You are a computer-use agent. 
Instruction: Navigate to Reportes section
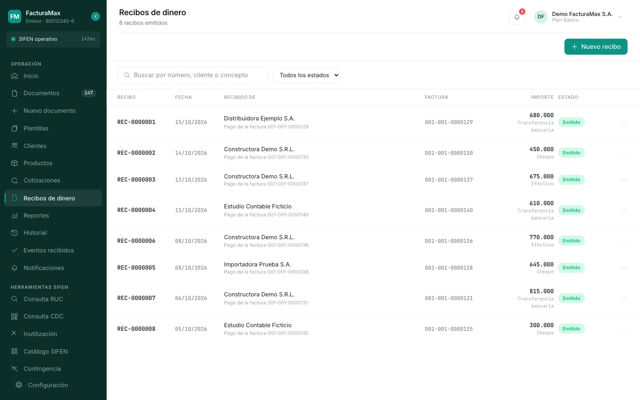click(x=53, y=216)
